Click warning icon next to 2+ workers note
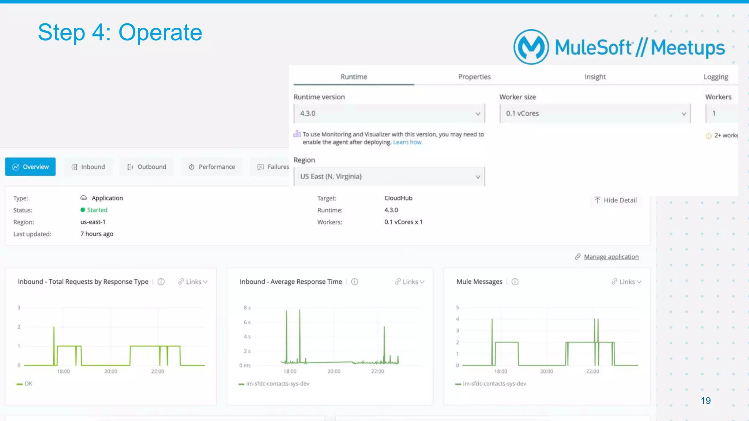Viewport: 749px width, 421px height. 708,136
